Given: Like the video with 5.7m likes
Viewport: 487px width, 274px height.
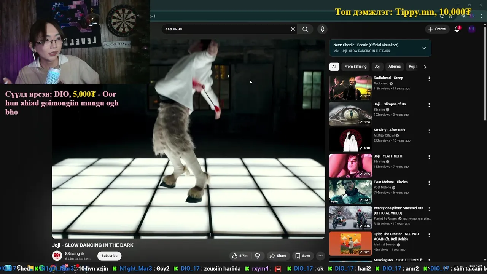Looking at the screenshot, I should pos(240,256).
